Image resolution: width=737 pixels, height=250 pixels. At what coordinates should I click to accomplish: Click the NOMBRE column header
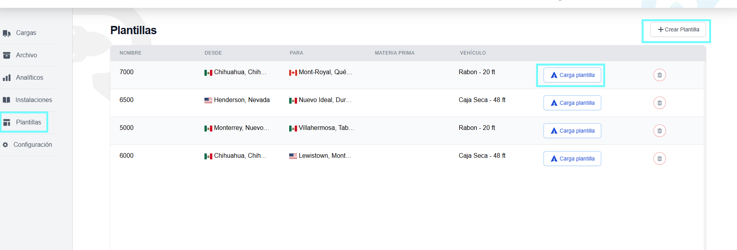[x=130, y=53]
